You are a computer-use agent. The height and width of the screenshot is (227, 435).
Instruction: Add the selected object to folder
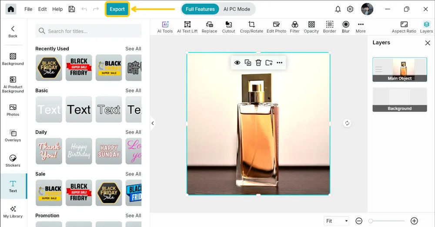point(269,63)
